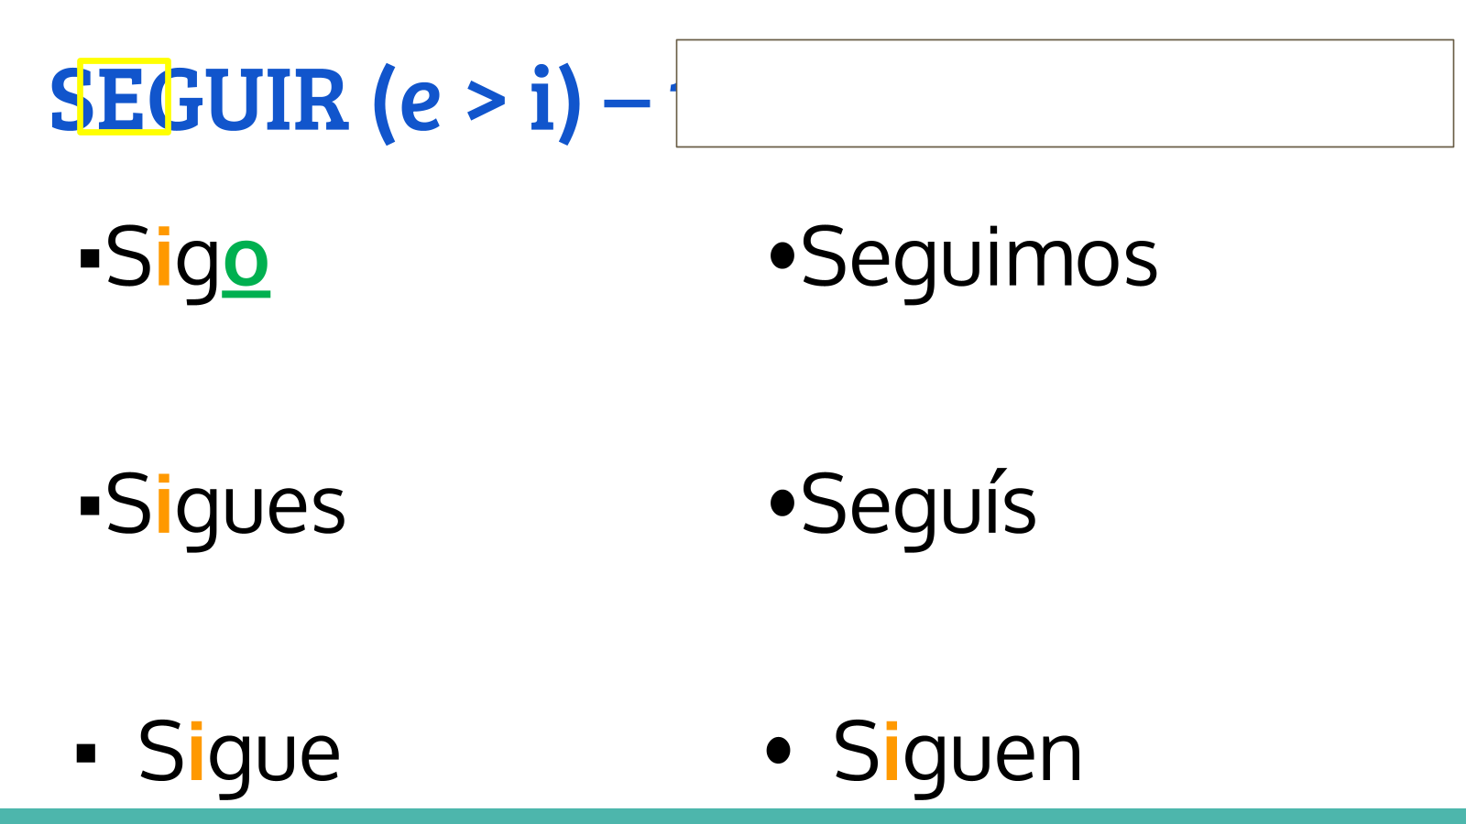
Task: Click the square bullet beside Sigue
Action: [86, 754]
